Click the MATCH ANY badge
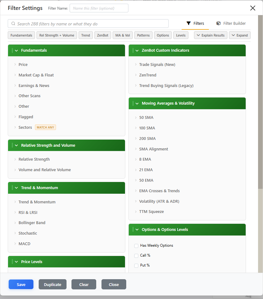The image size is (263, 299). click(45, 127)
